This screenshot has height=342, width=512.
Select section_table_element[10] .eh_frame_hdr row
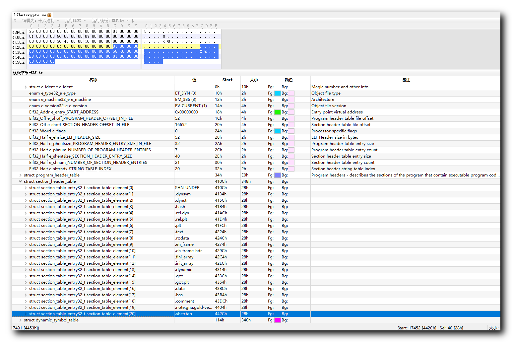tap(256, 251)
